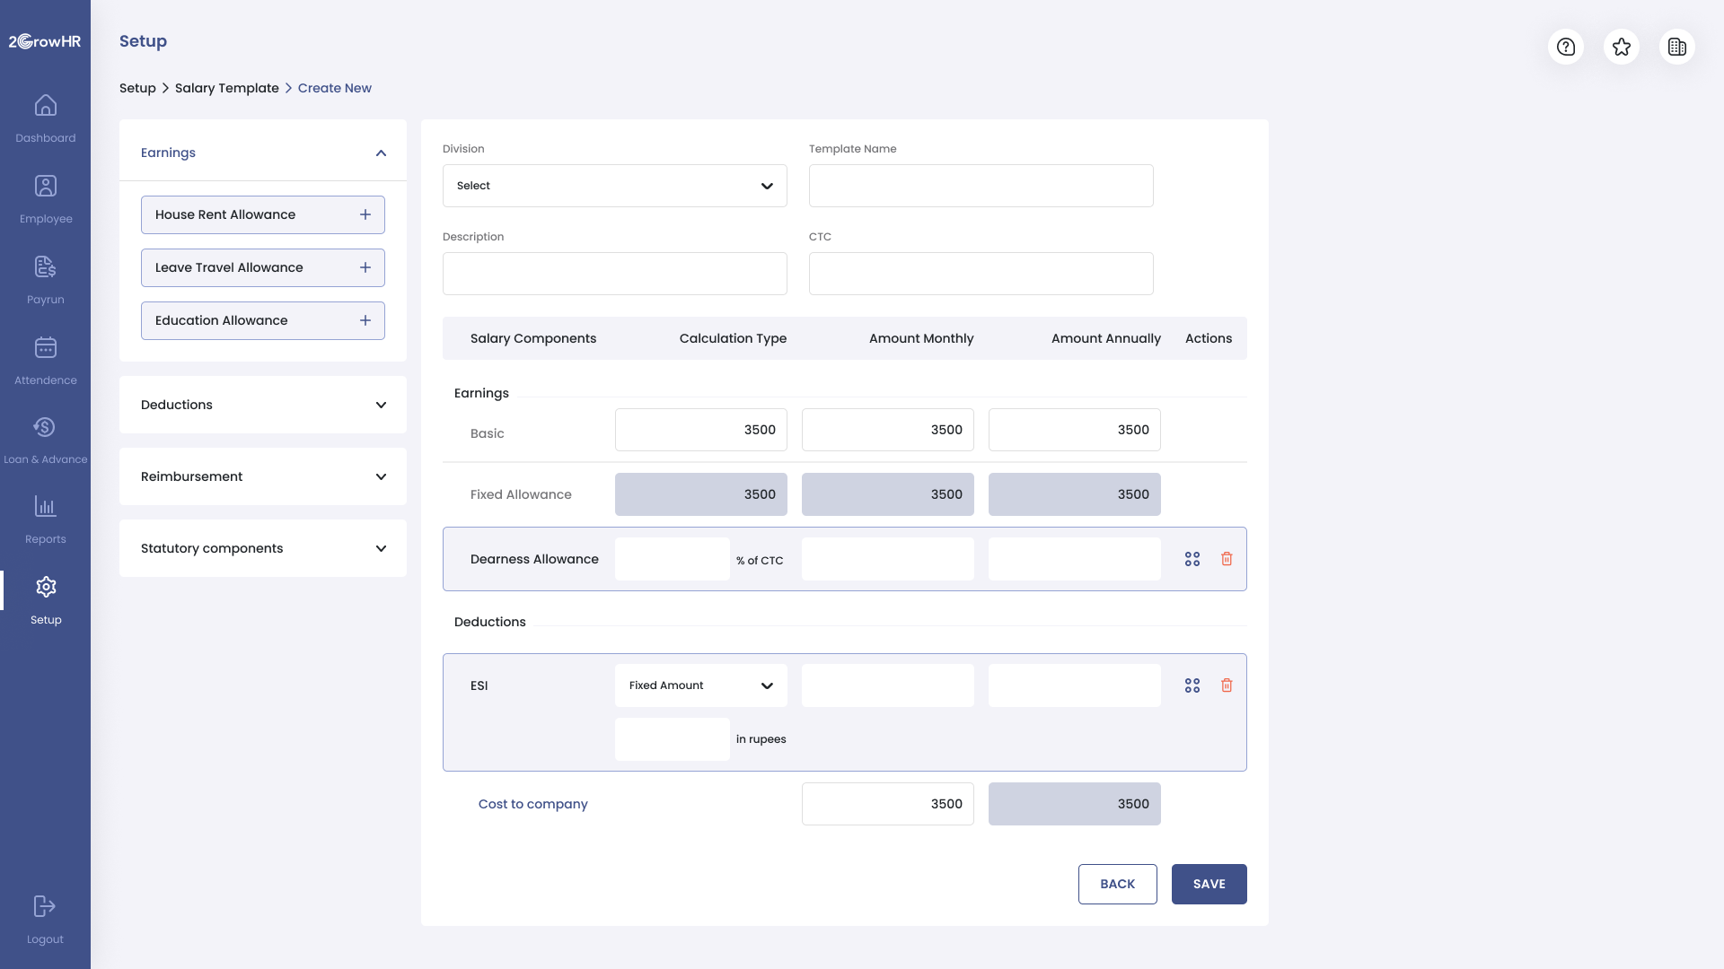This screenshot has height=969, width=1724.
Task: Open the Dashboard from the sidebar
Action: coord(45,118)
